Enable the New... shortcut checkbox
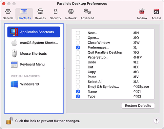This screenshot has width=164, height=129. [78, 33]
